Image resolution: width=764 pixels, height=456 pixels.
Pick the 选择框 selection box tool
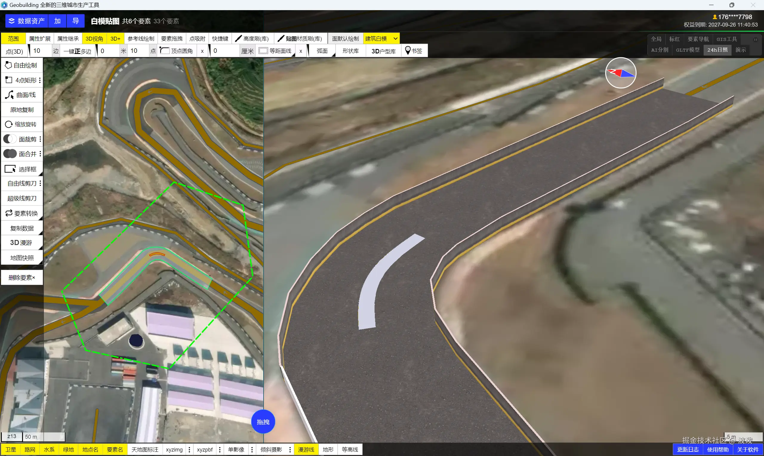click(x=21, y=169)
